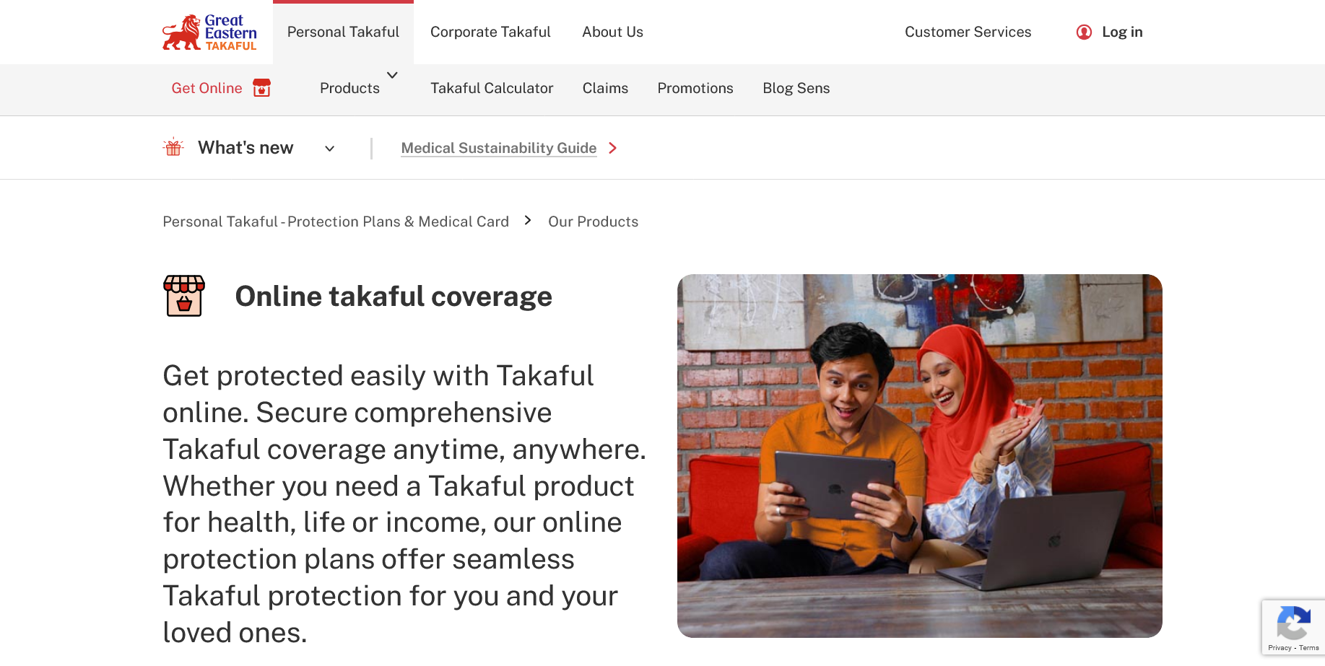The image size is (1325, 666).
Task: Open the About Us menu item
Action: click(x=612, y=32)
